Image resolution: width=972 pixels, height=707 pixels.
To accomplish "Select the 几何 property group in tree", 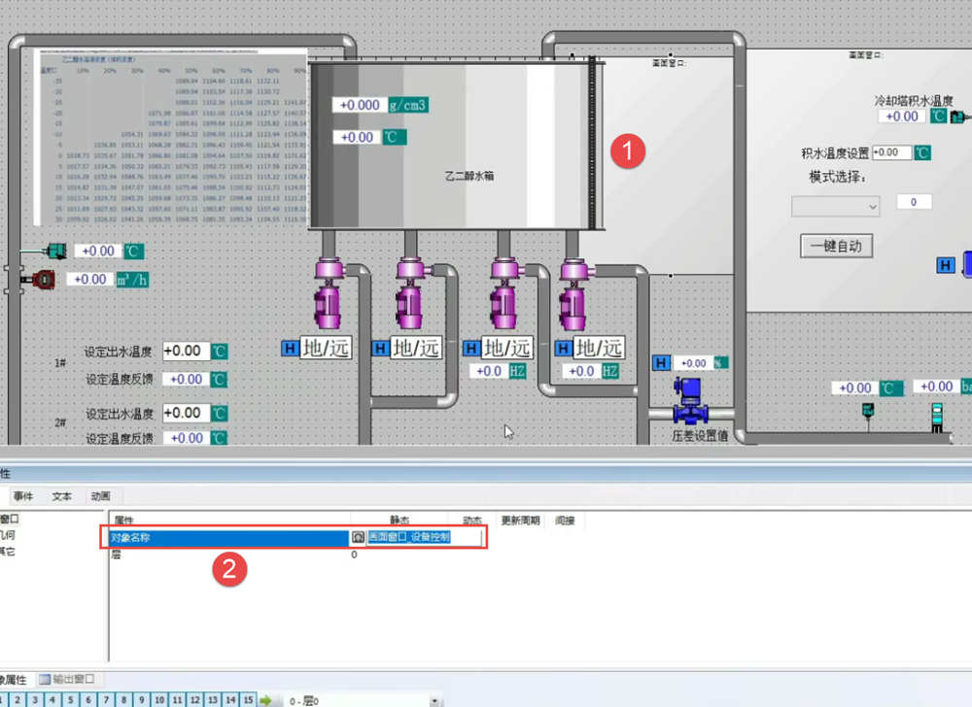I will tap(8, 535).
